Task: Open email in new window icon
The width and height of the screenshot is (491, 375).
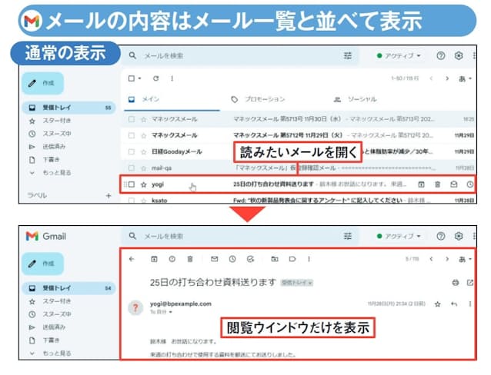Action: 470,283
